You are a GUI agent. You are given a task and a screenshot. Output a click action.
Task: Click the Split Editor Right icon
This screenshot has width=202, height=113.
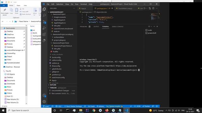point(153,8)
